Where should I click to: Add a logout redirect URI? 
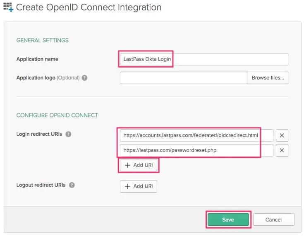(x=139, y=186)
